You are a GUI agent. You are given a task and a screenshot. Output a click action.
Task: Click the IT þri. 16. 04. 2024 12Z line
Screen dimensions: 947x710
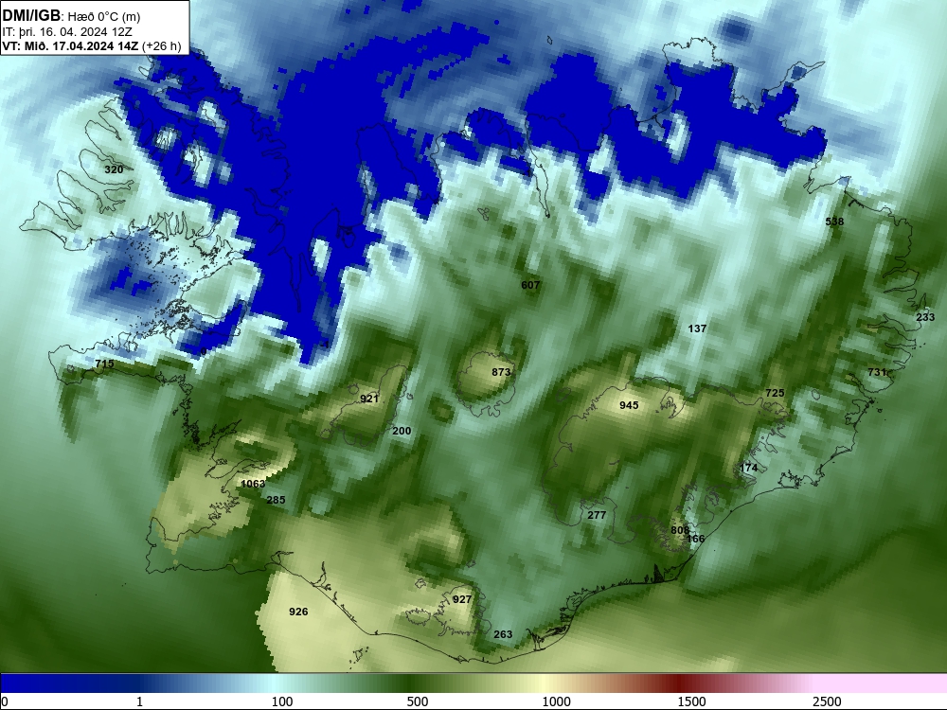[67, 32]
